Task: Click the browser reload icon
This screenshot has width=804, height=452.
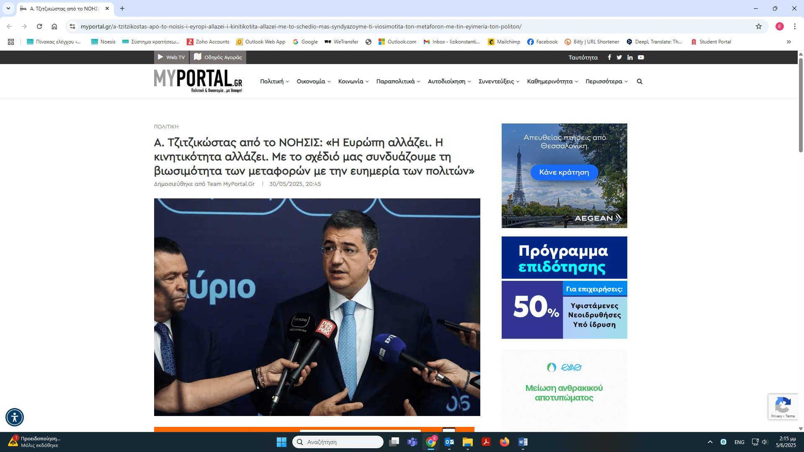Action: point(39,26)
